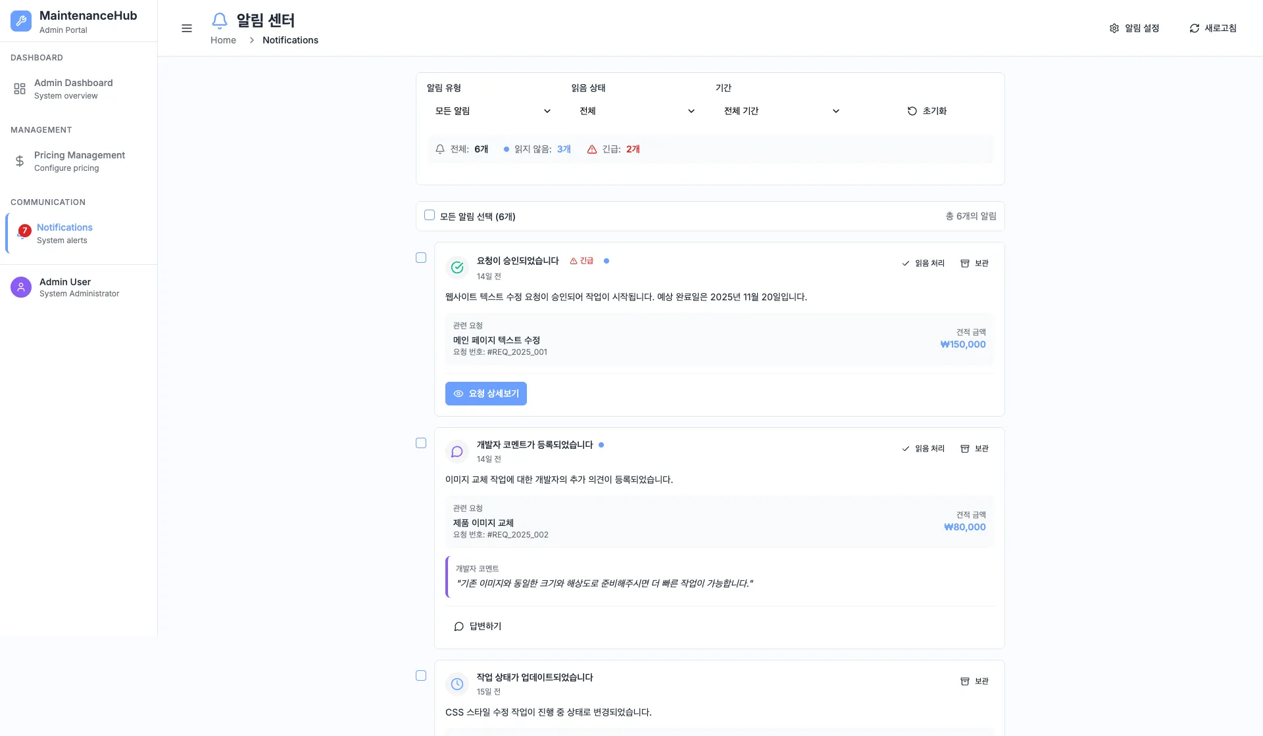Check the box for 개발자 코멘트가 등록되었습니다 notification
Viewport: 1263px width, 736px height.
tap(421, 443)
